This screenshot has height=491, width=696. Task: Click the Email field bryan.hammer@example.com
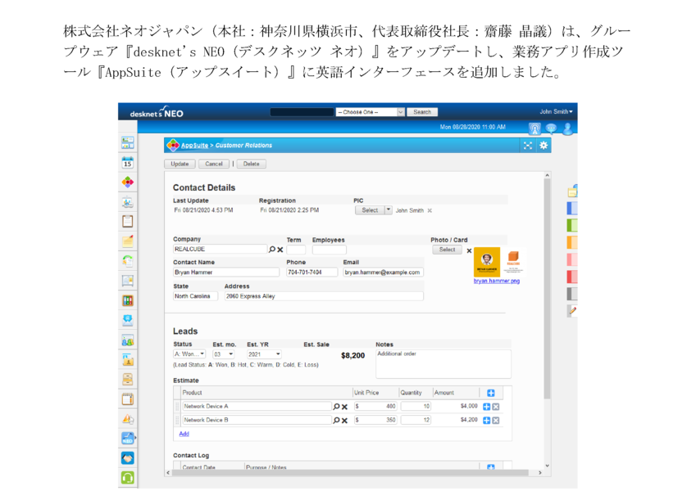(x=383, y=273)
